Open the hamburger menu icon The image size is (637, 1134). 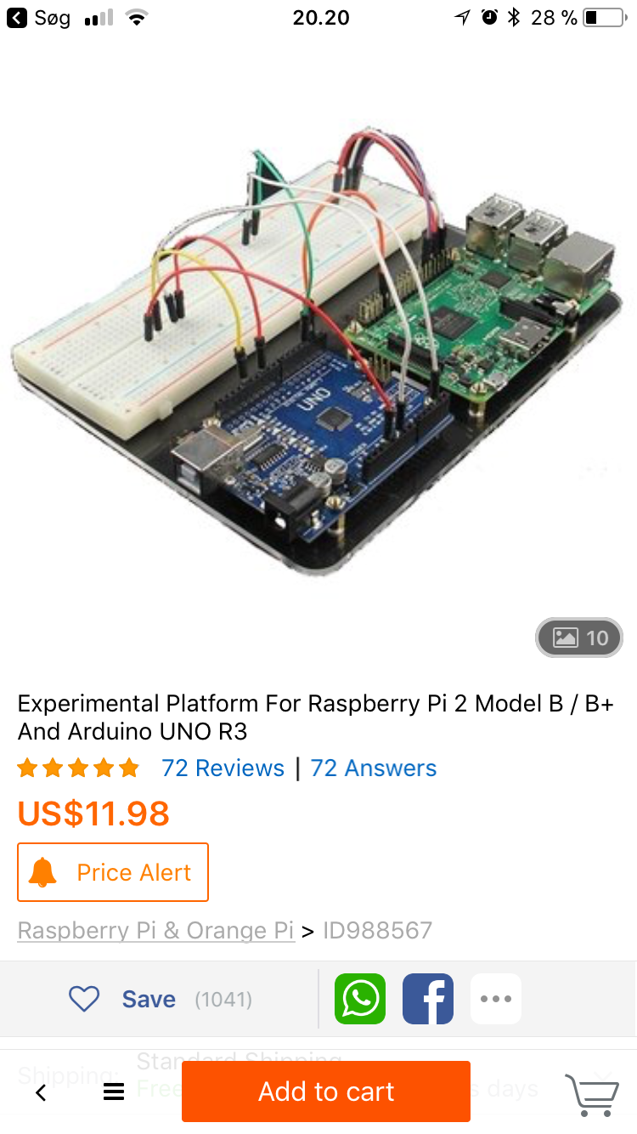tap(114, 1092)
